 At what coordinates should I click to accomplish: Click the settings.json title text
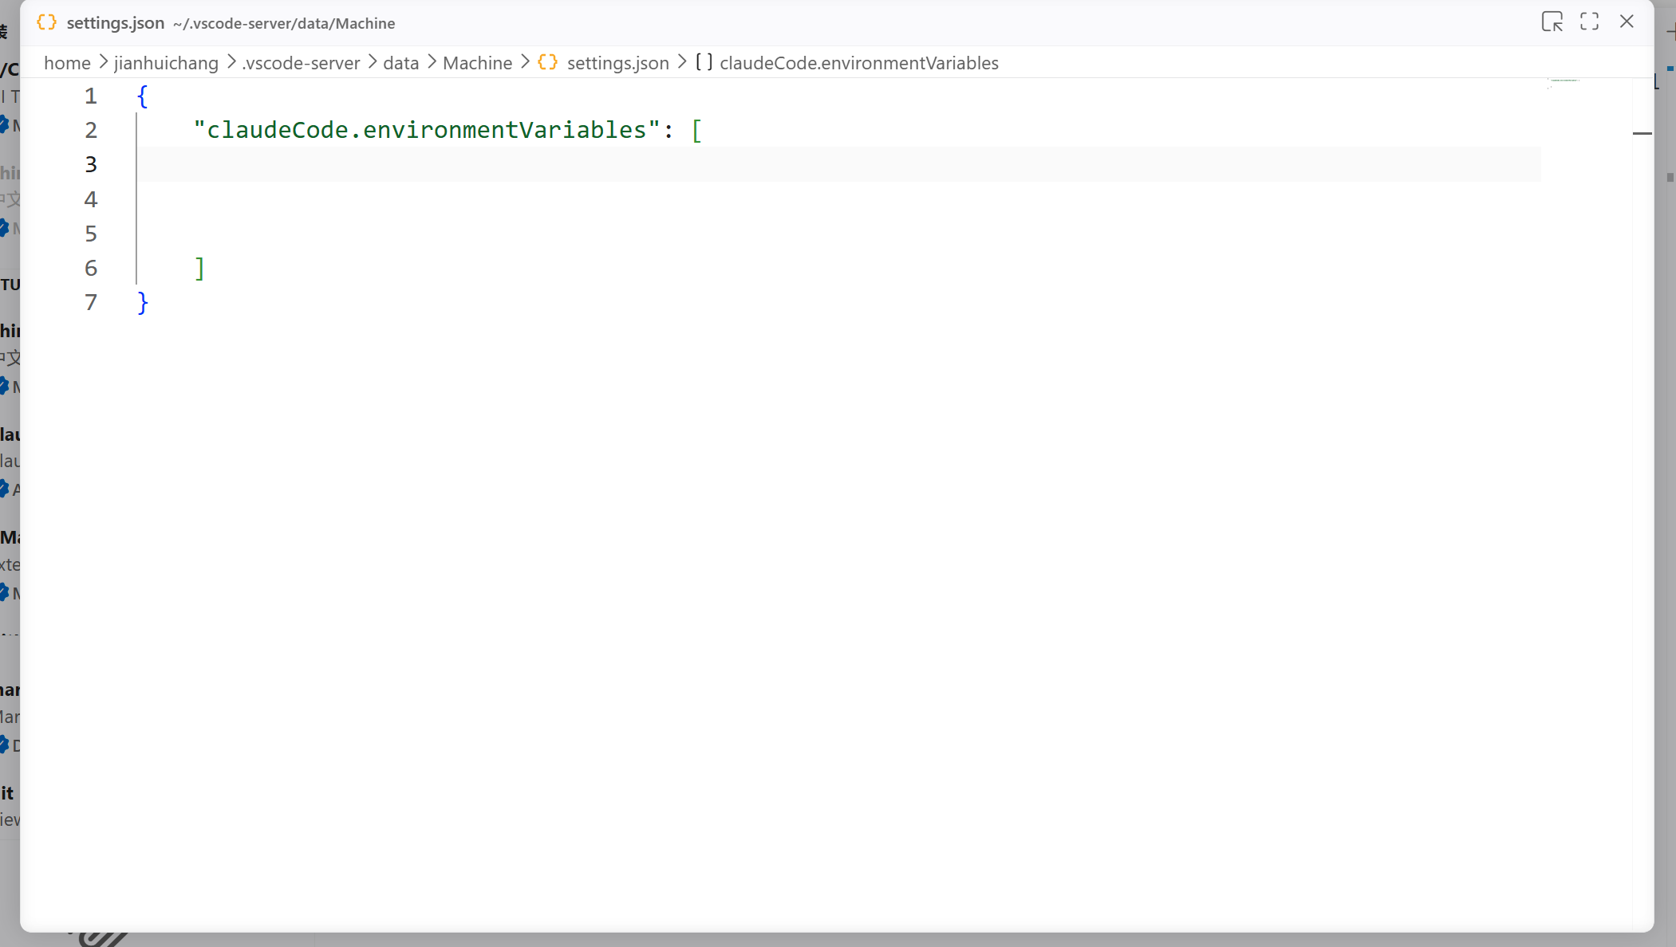(x=116, y=23)
